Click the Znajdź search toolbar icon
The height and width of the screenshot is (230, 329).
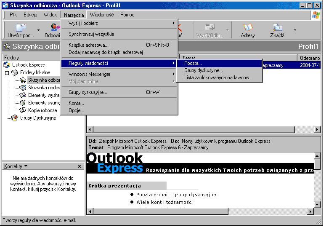coord(277,29)
